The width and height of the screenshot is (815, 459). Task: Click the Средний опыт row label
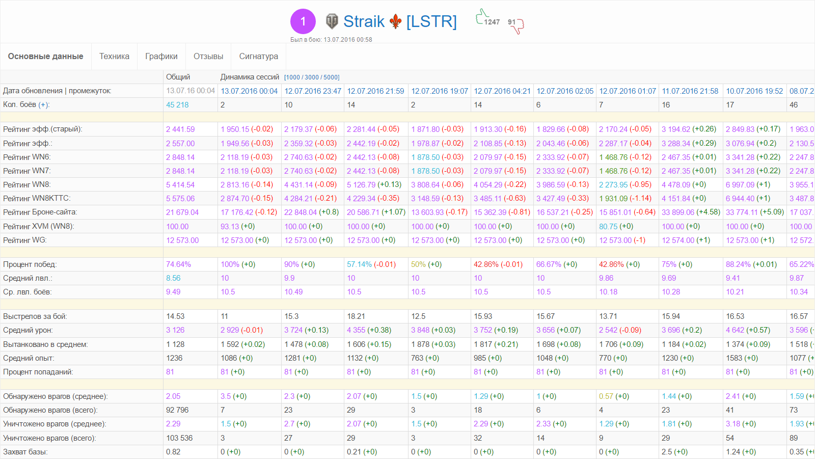pos(29,358)
